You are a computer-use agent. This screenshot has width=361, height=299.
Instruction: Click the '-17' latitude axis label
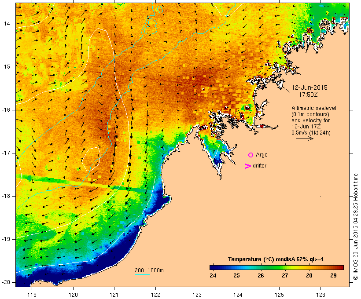click(x=6, y=153)
